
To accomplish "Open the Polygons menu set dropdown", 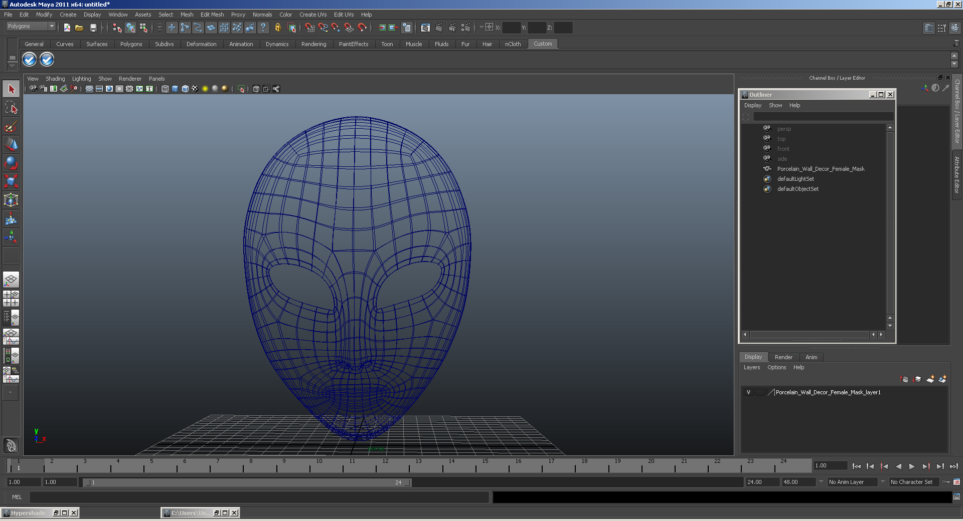I will pos(31,26).
